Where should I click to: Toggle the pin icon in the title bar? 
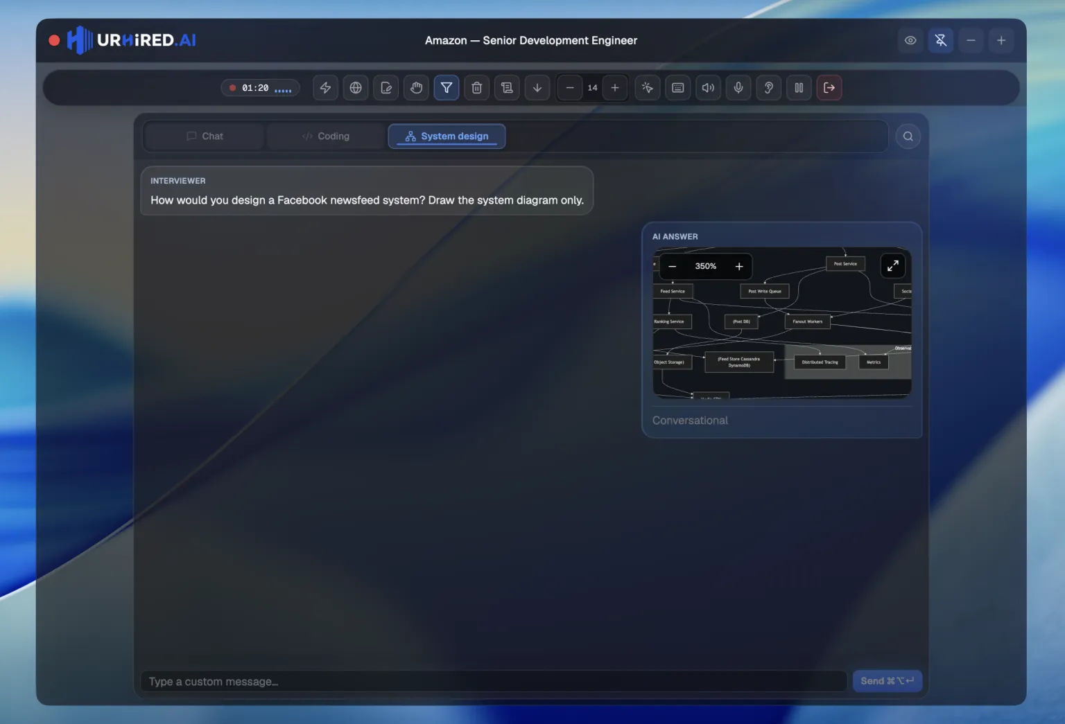[941, 40]
